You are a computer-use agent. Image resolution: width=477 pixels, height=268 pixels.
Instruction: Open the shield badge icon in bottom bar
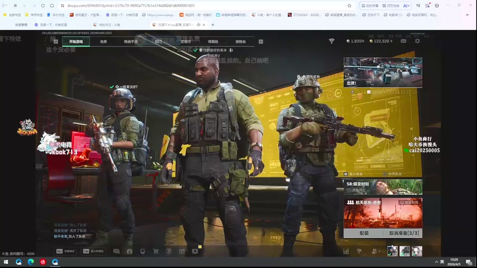[x=143, y=251]
